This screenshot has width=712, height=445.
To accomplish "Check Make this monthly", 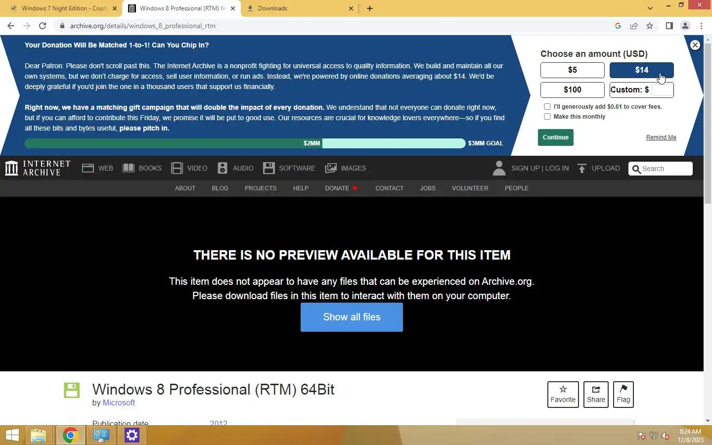I will pos(547,117).
